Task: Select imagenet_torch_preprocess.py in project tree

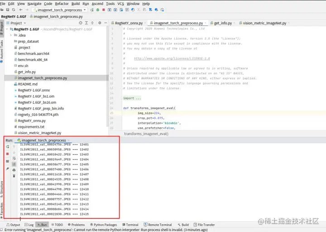Action: click(x=43, y=78)
